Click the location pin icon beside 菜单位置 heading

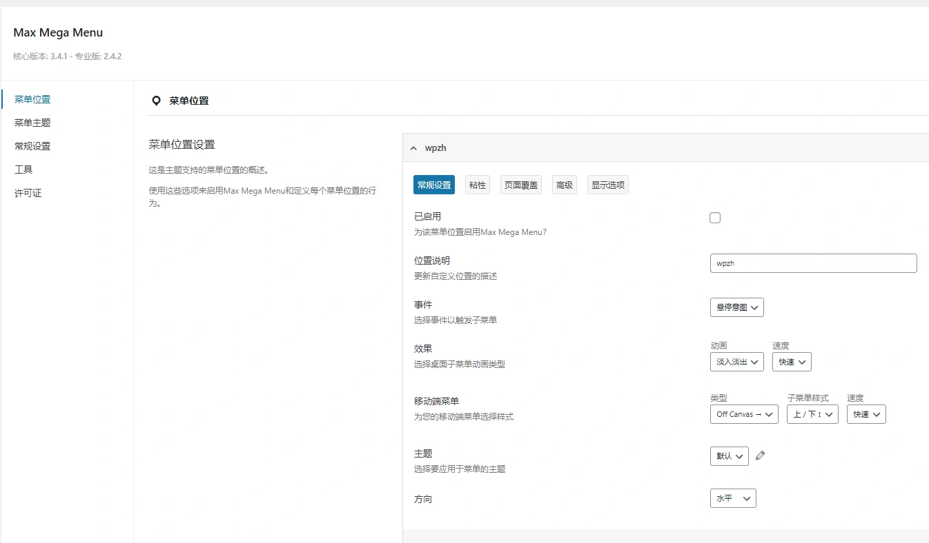(x=156, y=100)
